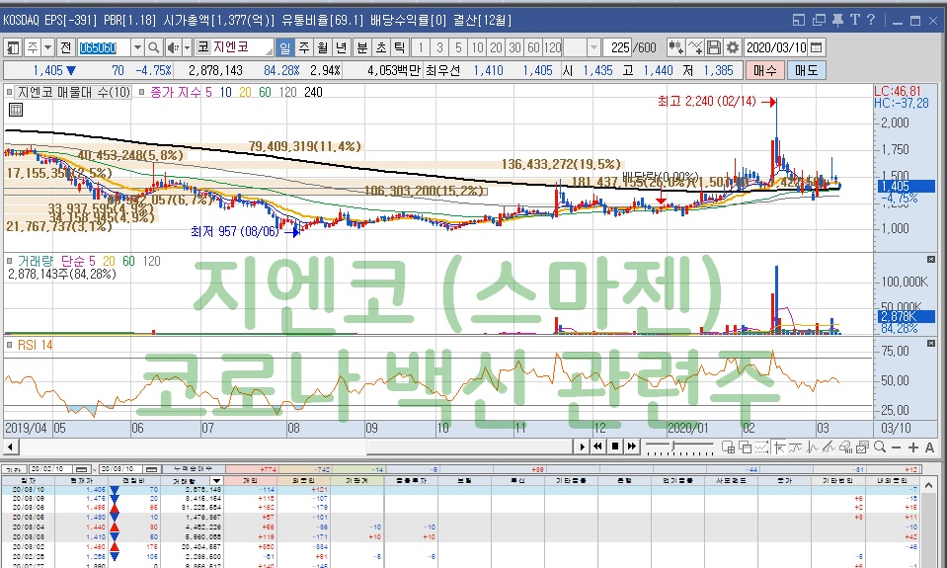The height and width of the screenshot is (568, 947).
Task: Click the window layout icon in title bar
Action: (799, 20)
